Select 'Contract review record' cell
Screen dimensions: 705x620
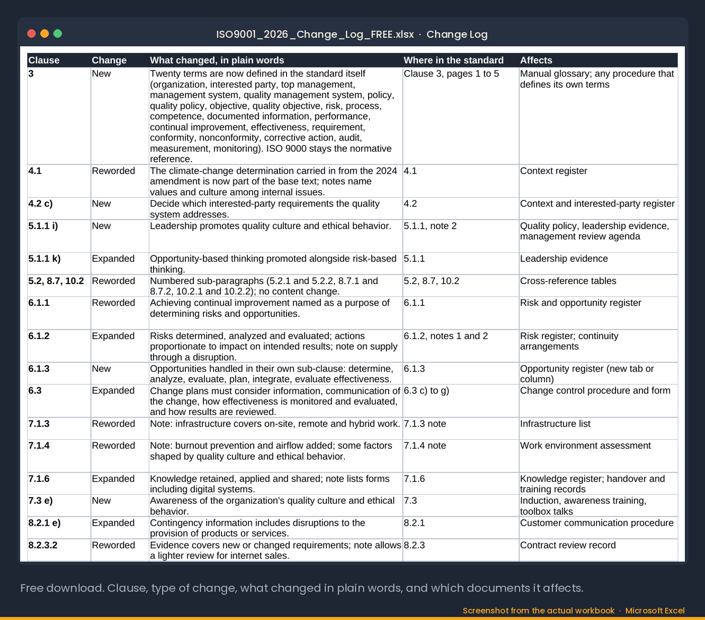[x=598, y=550]
